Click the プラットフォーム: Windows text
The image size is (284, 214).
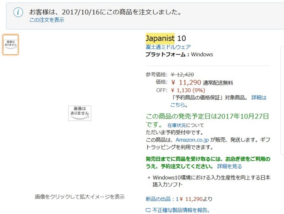tap(179, 54)
